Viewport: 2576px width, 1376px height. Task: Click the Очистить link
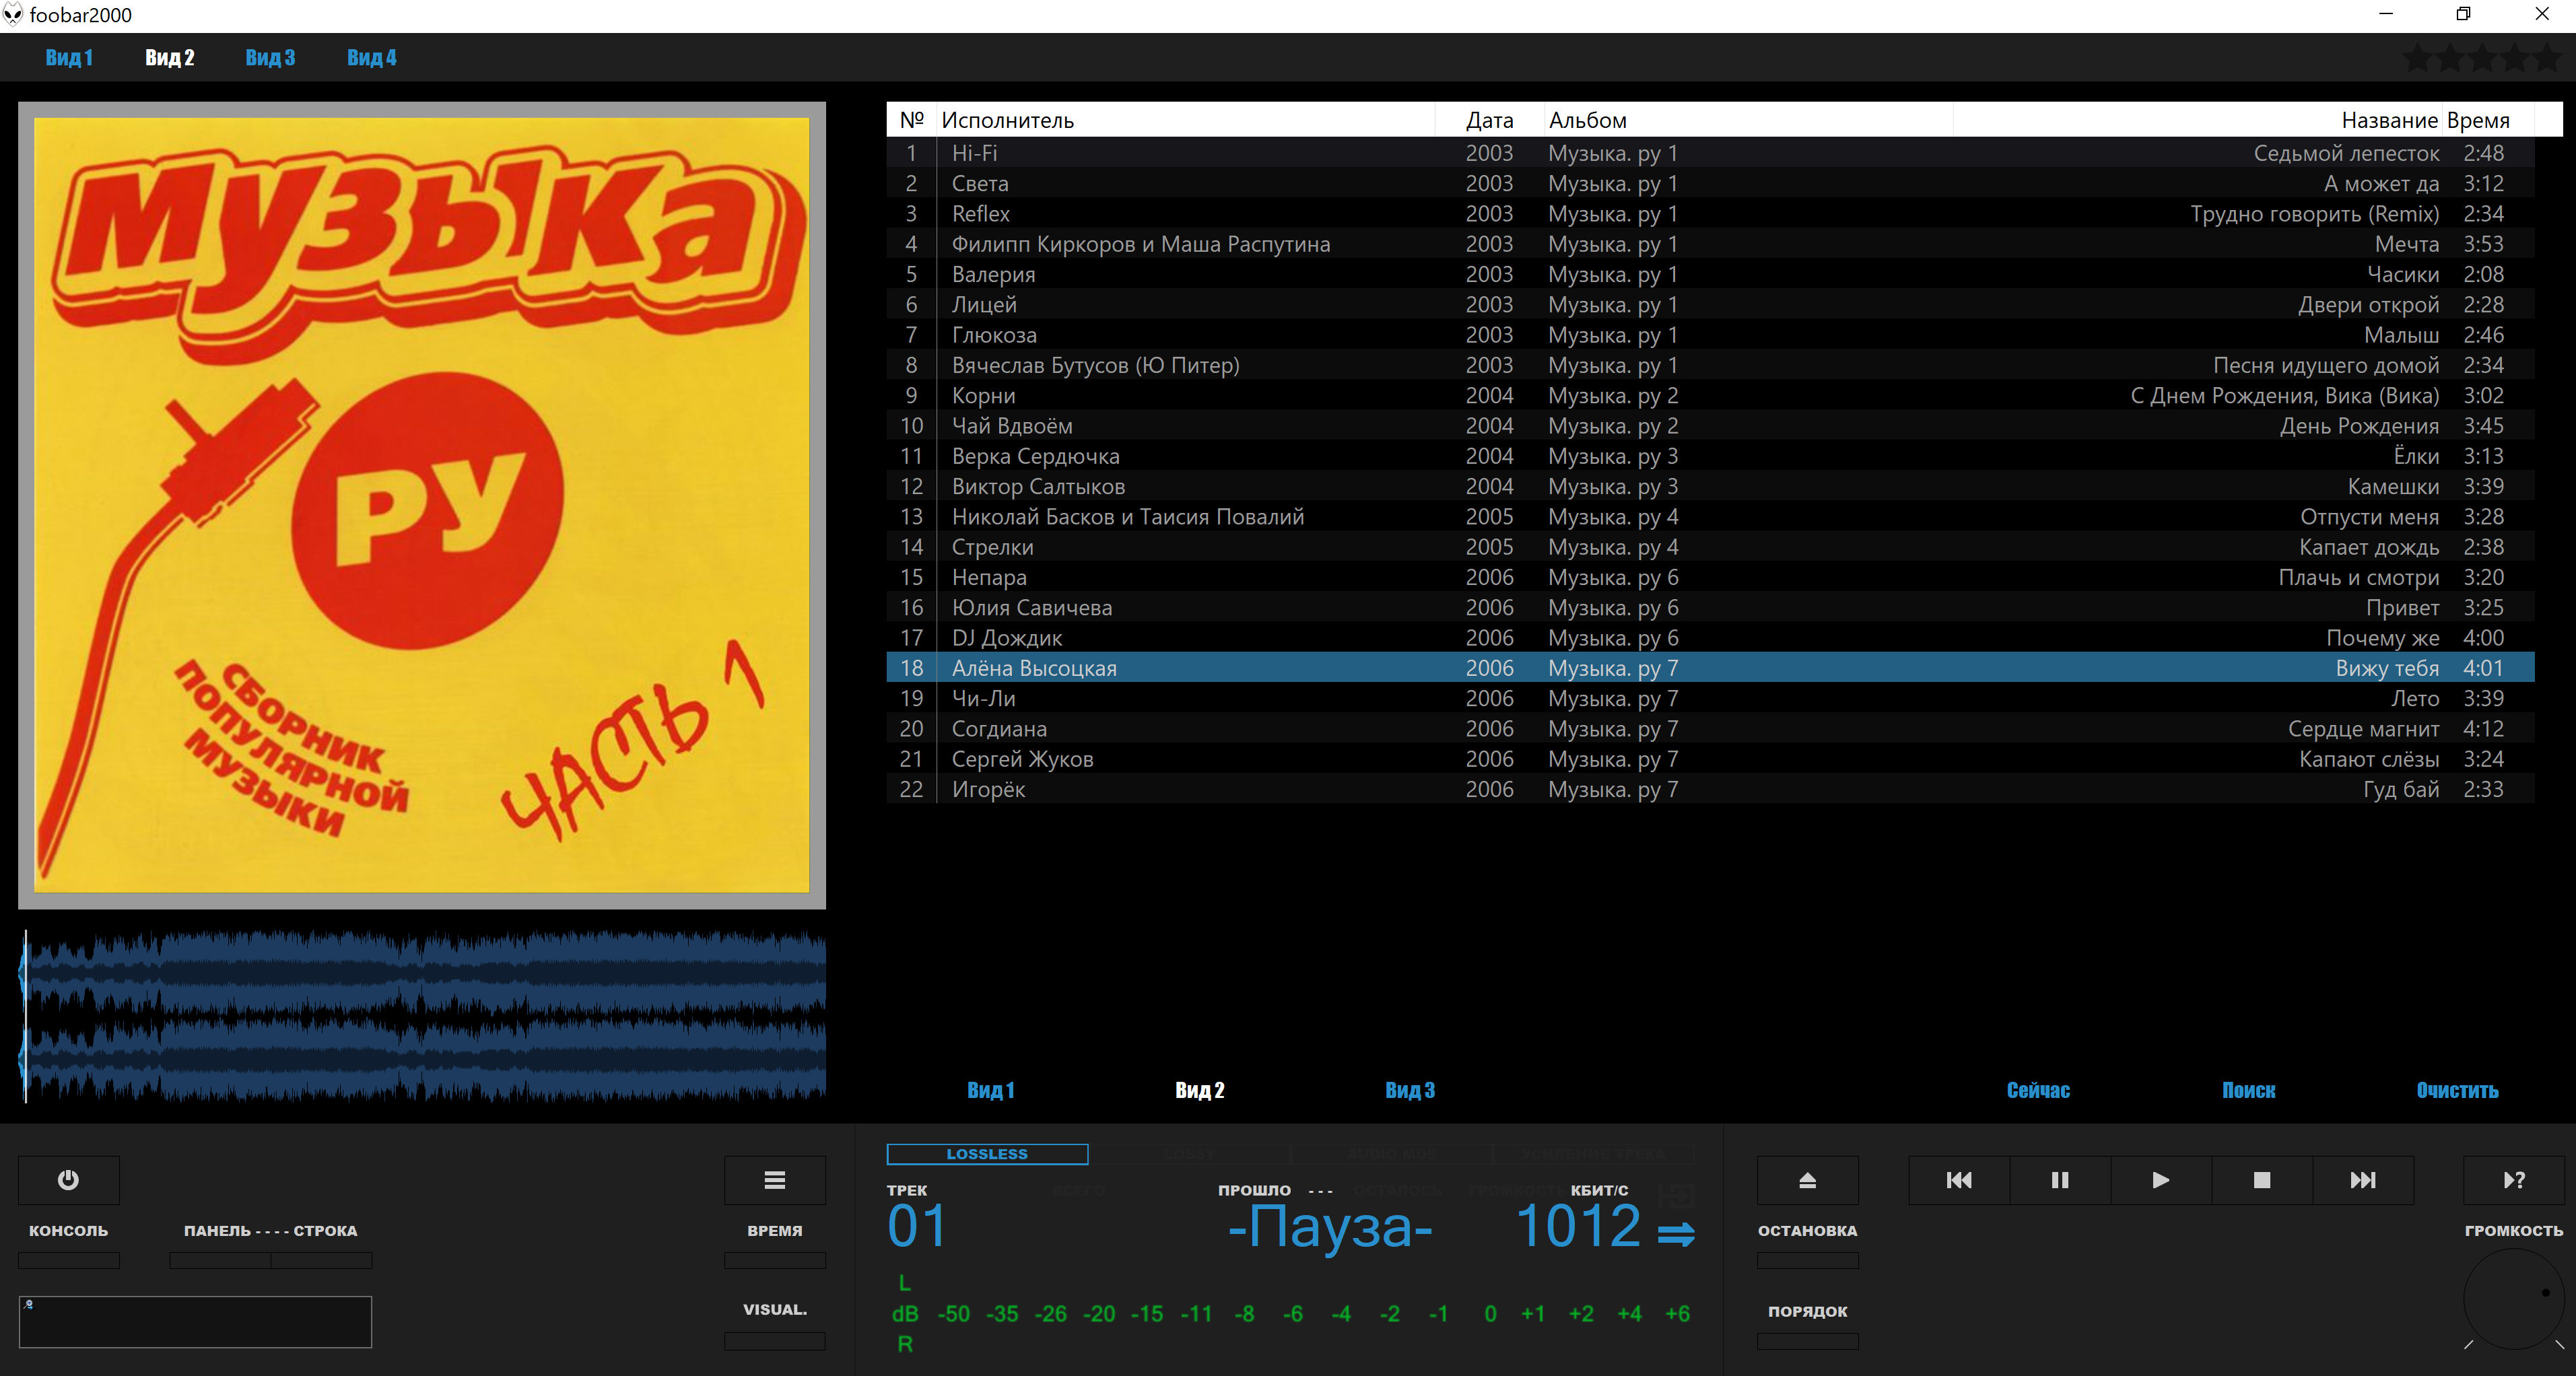pos(2457,1090)
